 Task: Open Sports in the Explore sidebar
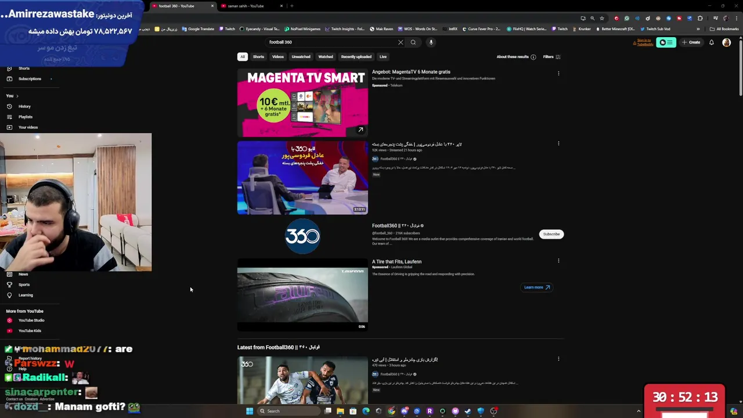tap(24, 284)
